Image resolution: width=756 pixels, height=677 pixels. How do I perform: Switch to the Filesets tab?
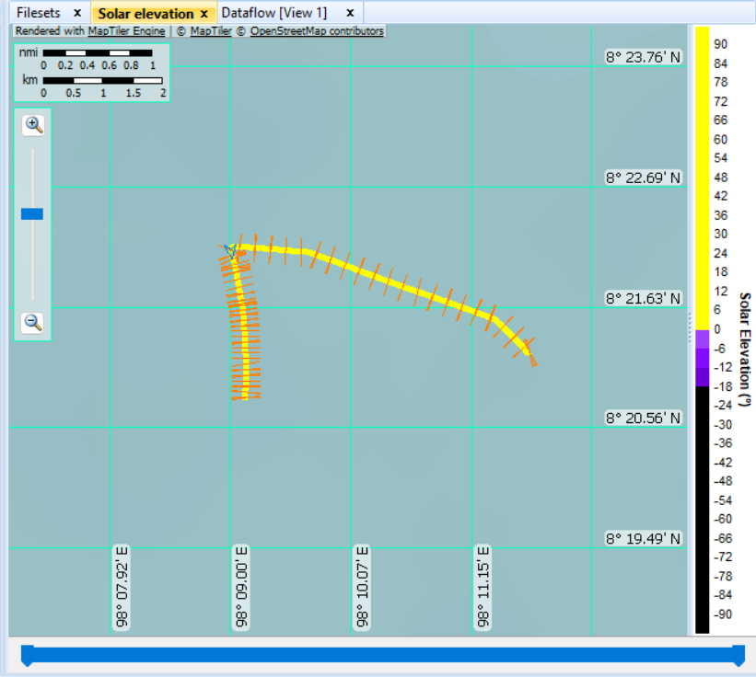(x=38, y=13)
